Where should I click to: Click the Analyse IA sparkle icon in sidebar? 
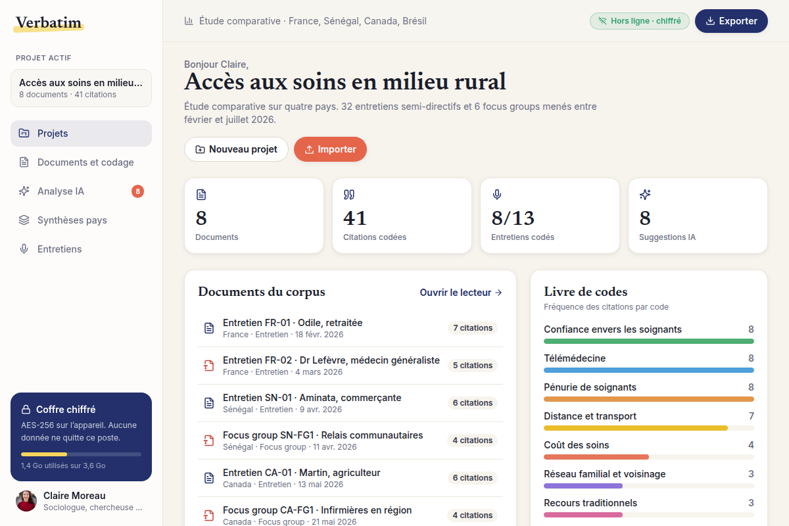point(24,191)
